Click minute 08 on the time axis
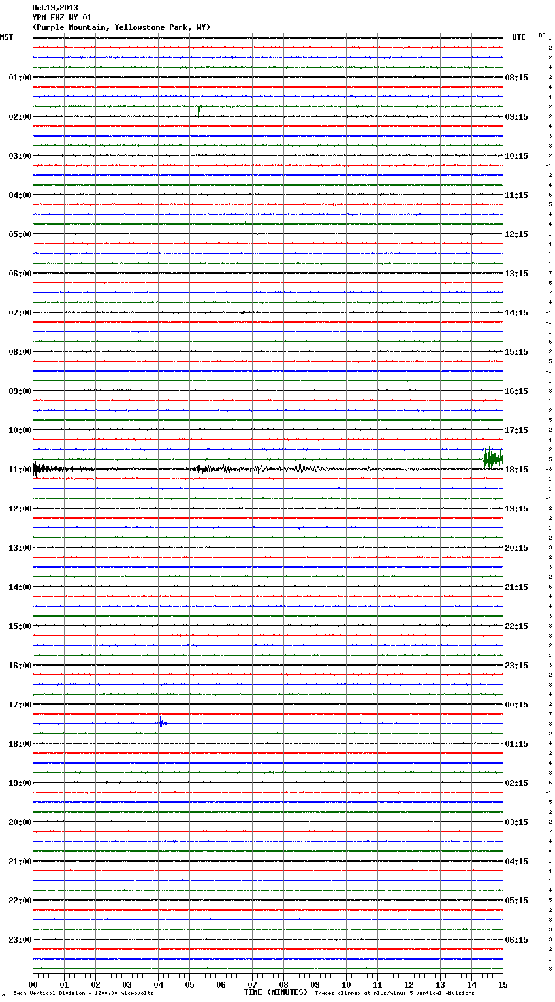 point(283,984)
